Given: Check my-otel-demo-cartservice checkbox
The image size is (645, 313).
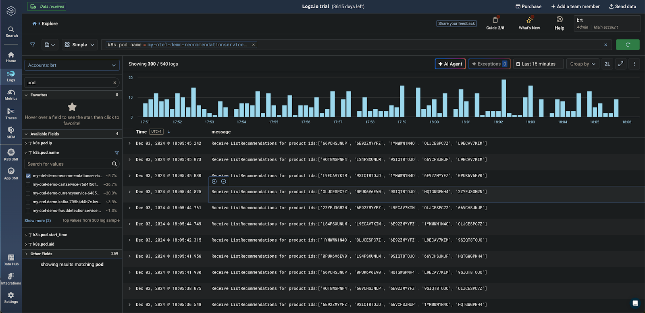Looking at the screenshot, I should [28, 185].
